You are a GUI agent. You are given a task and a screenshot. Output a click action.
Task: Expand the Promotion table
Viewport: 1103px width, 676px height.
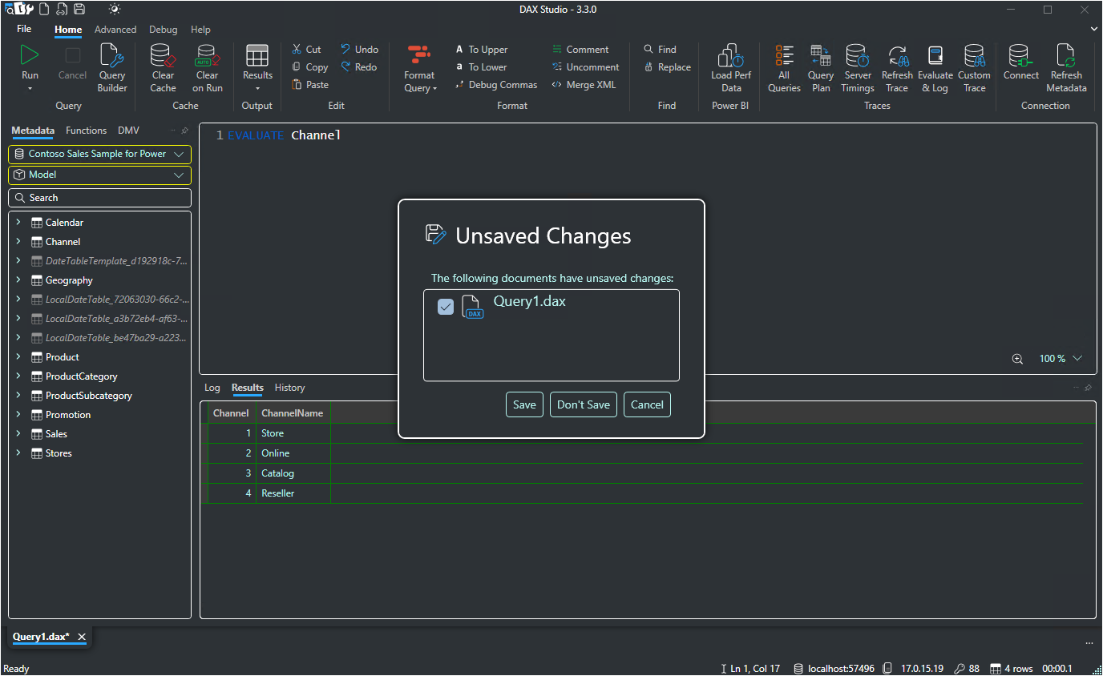coord(18,415)
